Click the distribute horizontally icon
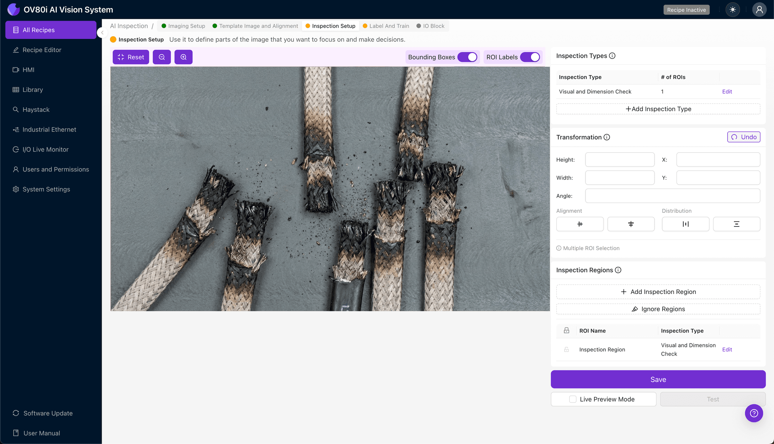774x444 pixels. pyautogui.click(x=685, y=224)
